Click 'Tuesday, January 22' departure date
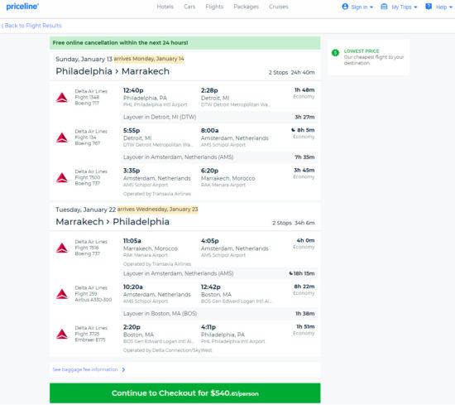 [x=85, y=210]
